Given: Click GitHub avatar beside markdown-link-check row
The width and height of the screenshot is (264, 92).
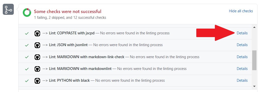Looking at the screenshot, I should [x=37, y=57].
